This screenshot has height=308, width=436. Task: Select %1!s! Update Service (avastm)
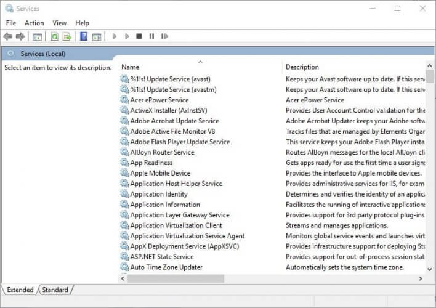[173, 89]
